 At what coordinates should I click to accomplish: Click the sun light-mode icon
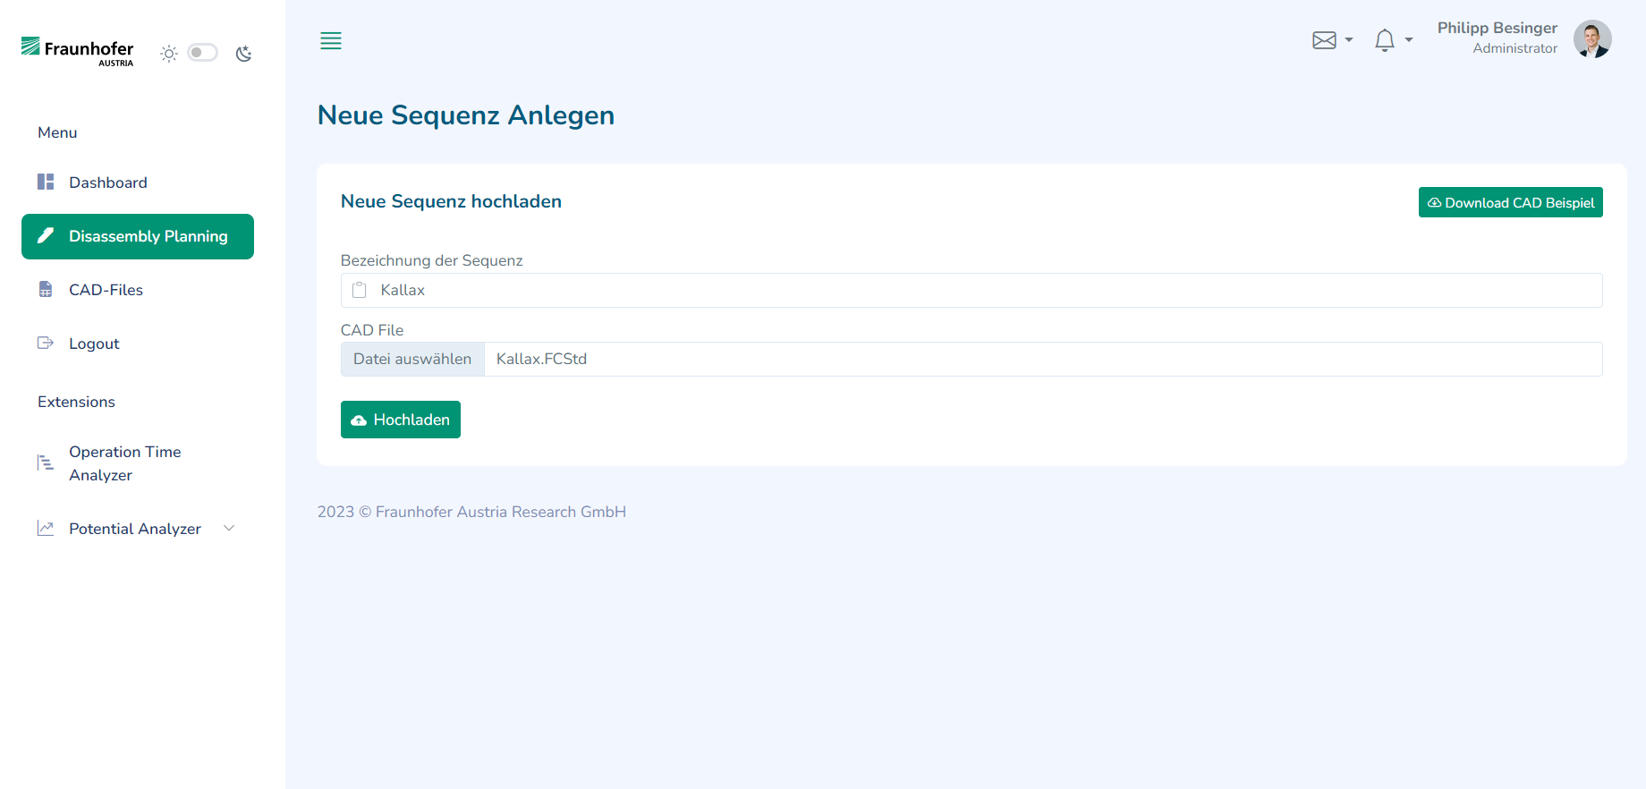tap(169, 54)
